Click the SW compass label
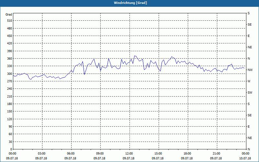 [250, 93]
